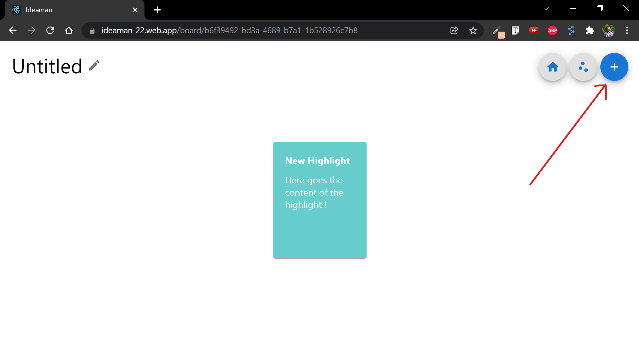
Task: Open the New Highlight card
Action: point(320,200)
